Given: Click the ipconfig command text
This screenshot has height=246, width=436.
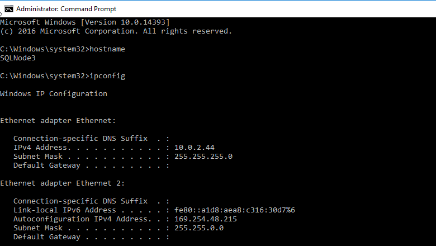Looking at the screenshot, I should click(x=107, y=76).
